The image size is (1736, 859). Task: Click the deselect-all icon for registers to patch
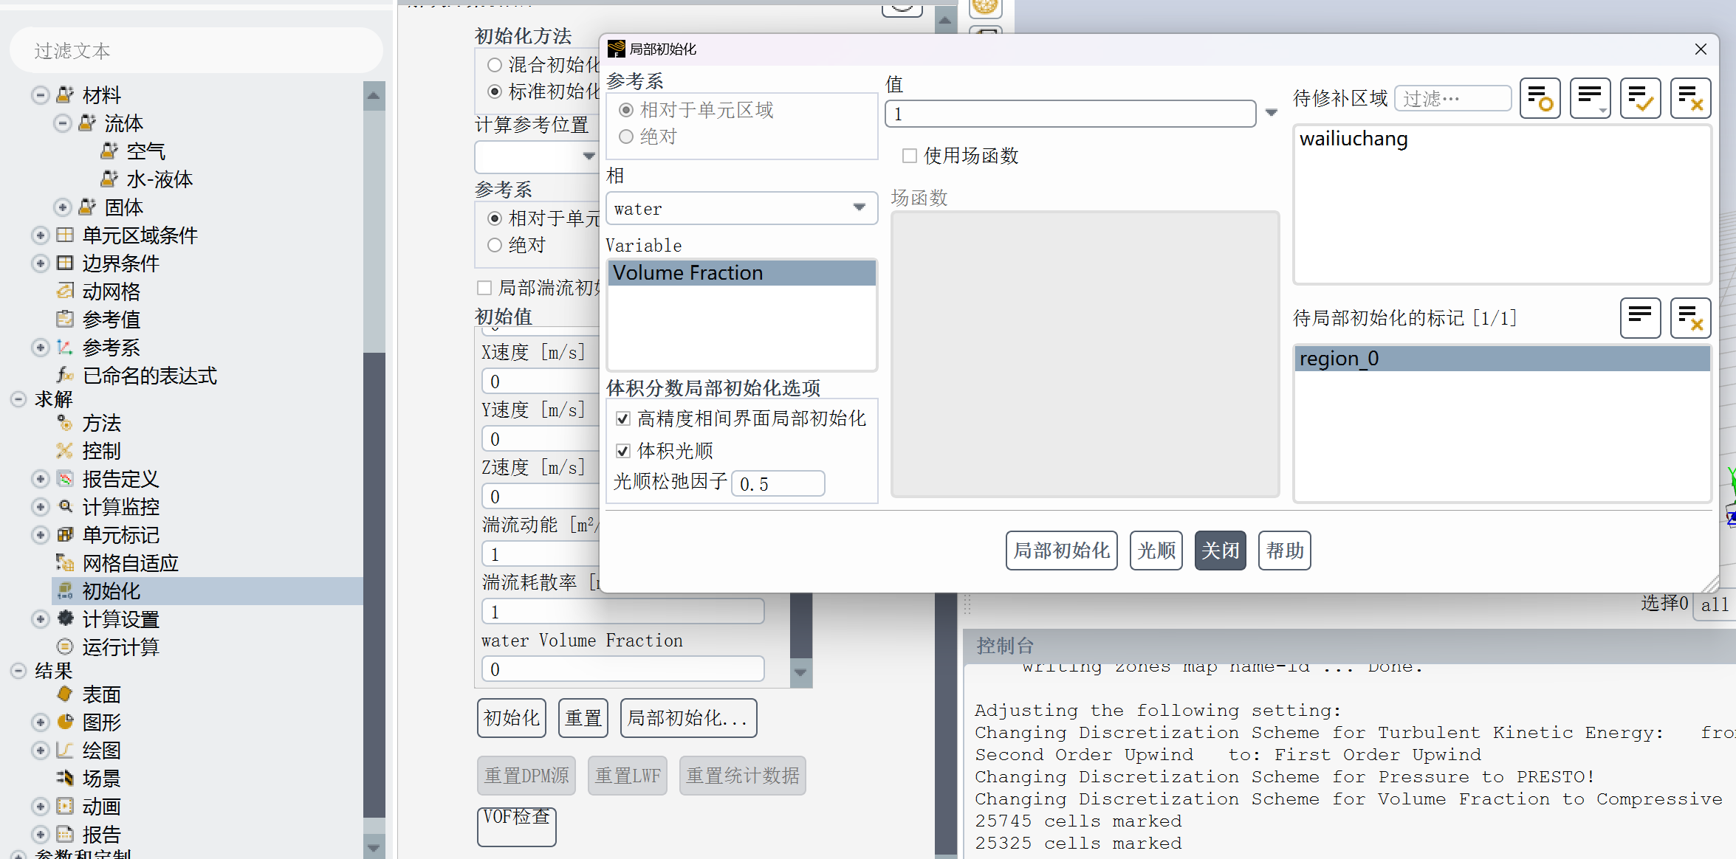[1690, 318]
